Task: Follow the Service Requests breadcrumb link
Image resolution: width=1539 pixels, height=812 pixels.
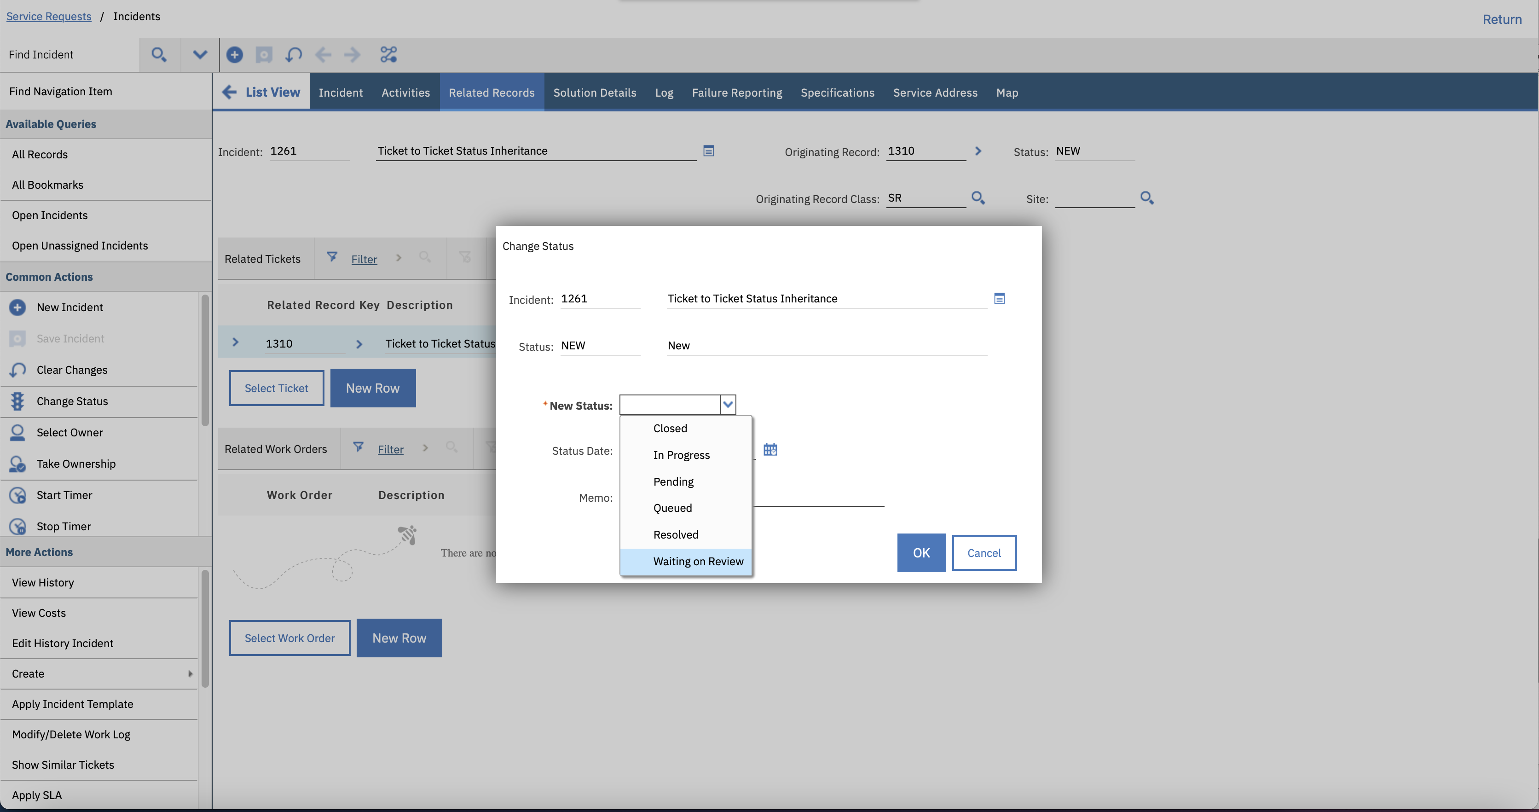Action: point(49,16)
